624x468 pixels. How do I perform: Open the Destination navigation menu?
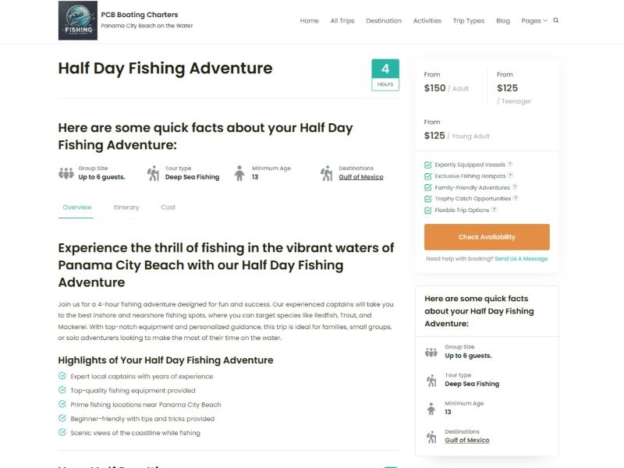point(384,21)
